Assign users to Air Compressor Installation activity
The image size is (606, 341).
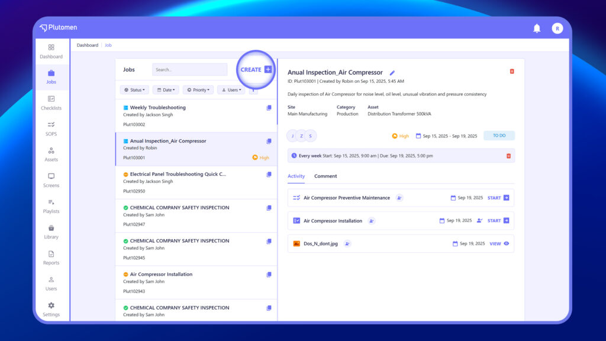click(372, 221)
